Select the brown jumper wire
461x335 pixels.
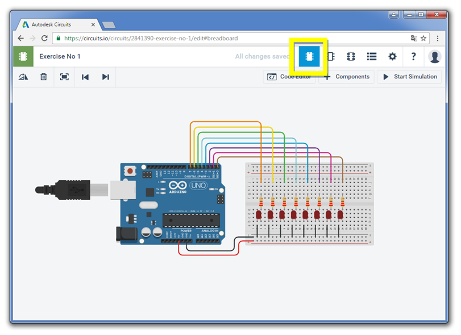click(280, 158)
